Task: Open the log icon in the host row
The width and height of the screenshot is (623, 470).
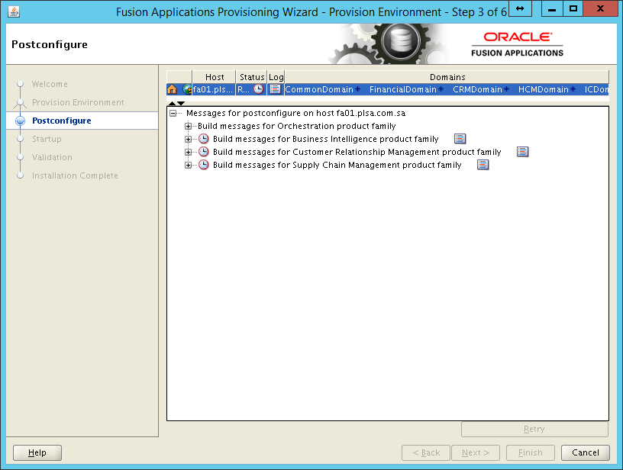Action: pyautogui.click(x=276, y=89)
